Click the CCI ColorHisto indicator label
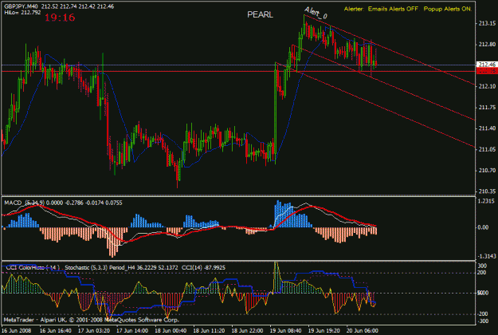 point(33,268)
